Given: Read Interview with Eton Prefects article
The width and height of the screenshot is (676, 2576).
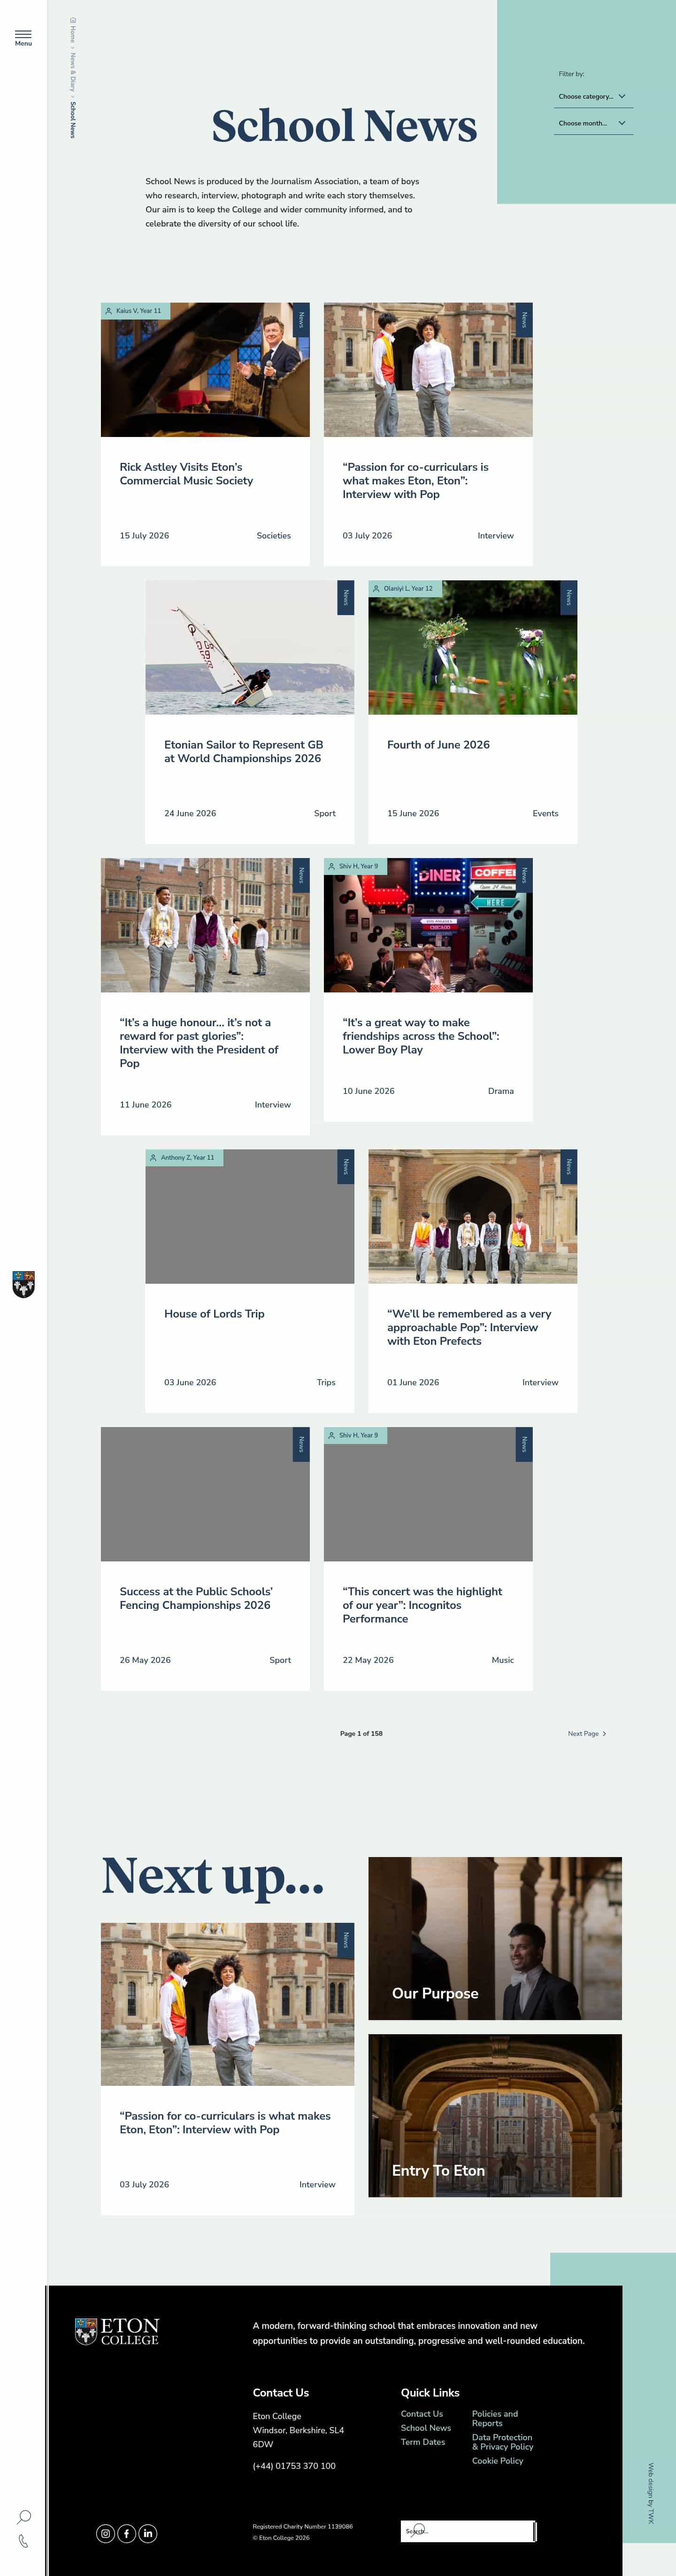Looking at the screenshot, I should click(x=469, y=1327).
